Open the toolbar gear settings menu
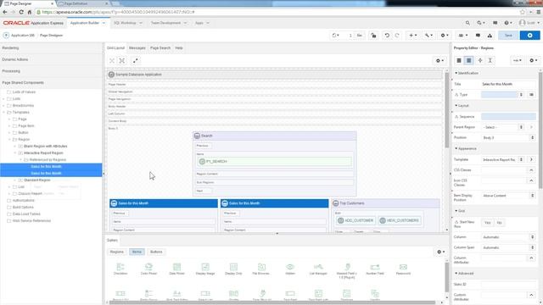The image size is (543, 305). coord(445,36)
